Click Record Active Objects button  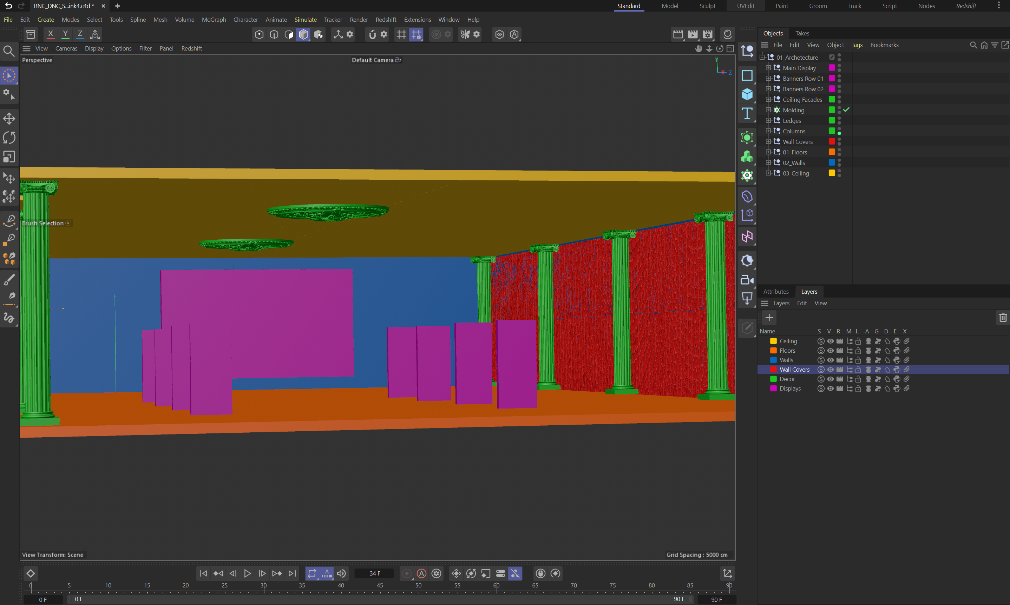[x=407, y=574]
